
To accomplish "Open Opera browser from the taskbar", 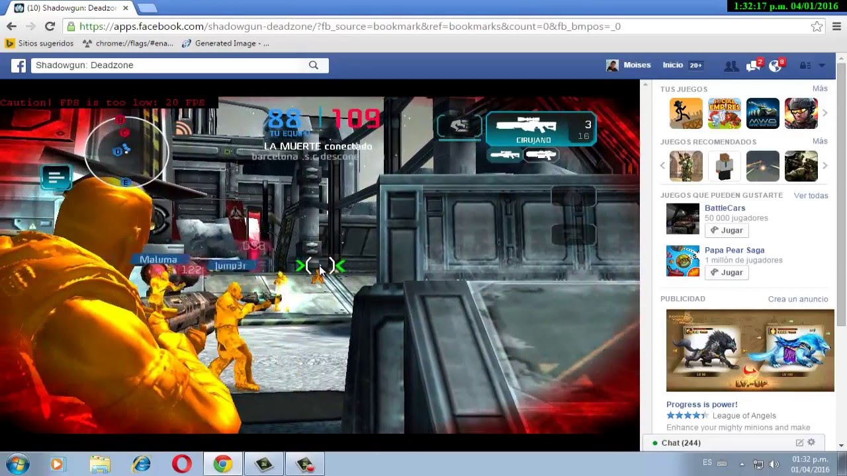I will click(182, 464).
